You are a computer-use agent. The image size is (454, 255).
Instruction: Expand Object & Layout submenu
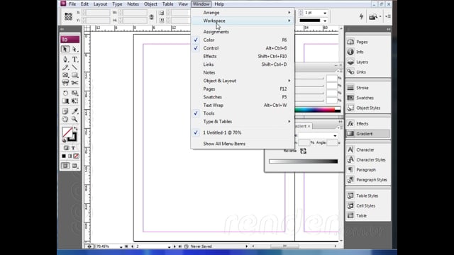click(x=243, y=81)
